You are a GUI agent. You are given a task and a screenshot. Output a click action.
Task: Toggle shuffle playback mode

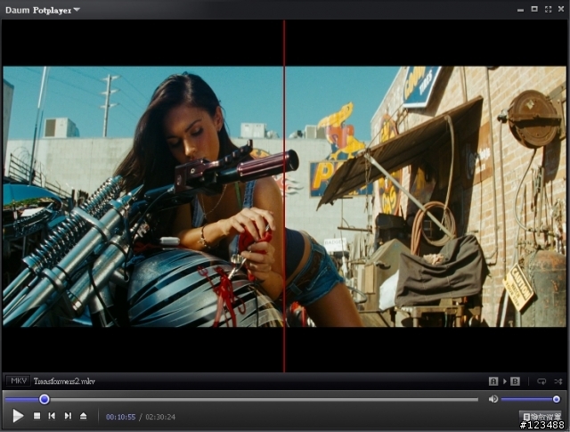tap(558, 381)
